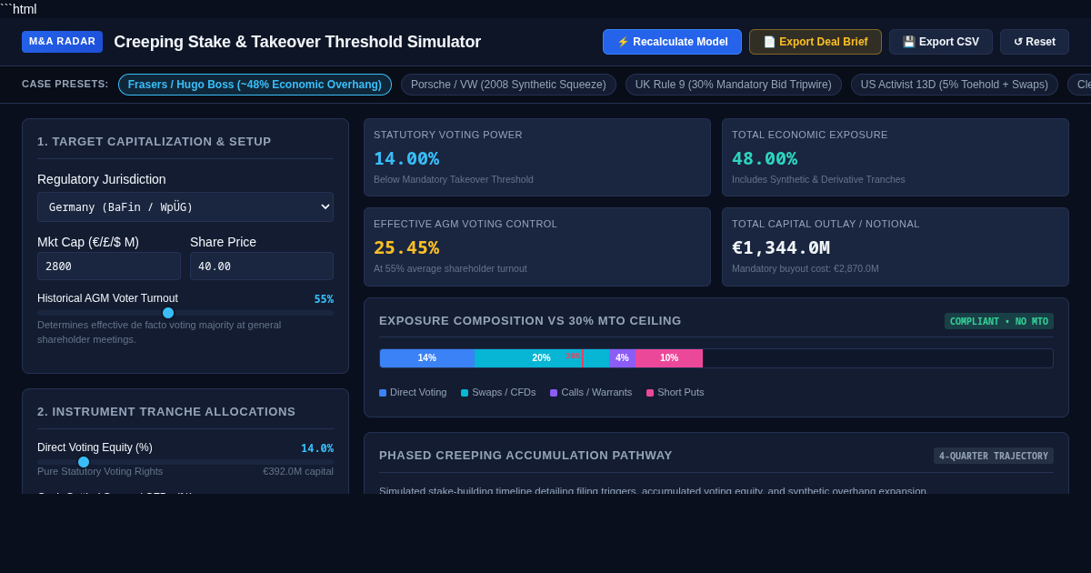Viewport: 1091px width, 573px height.
Task: Click the lightning bolt icon in Recalculate
Action: click(x=623, y=42)
